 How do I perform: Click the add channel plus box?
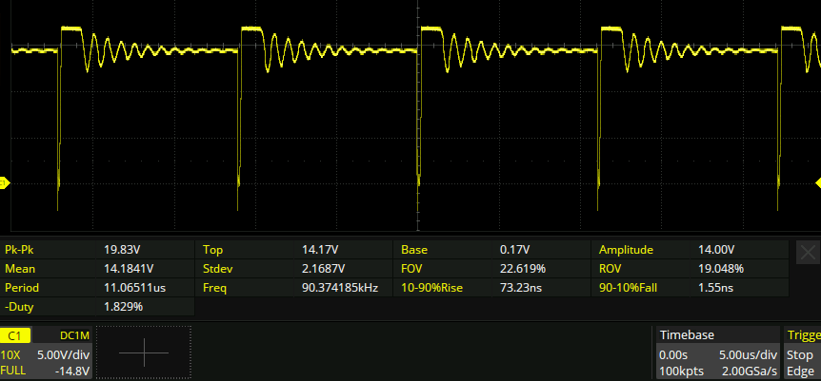[144, 353]
